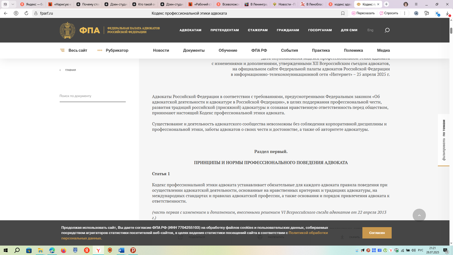The height and width of the screenshot is (255, 453).
Task: Change input language 'РУС' in tray
Action: pos(420,250)
